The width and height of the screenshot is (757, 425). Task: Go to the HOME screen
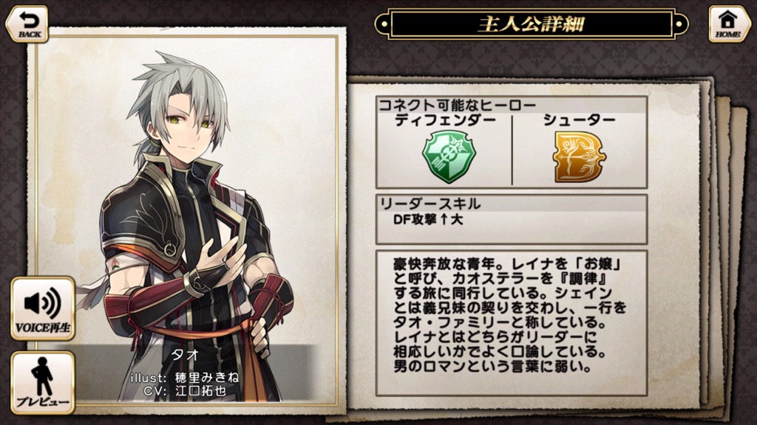pos(728,24)
